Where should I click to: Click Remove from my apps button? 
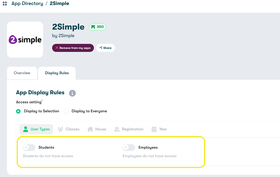[73, 48]
